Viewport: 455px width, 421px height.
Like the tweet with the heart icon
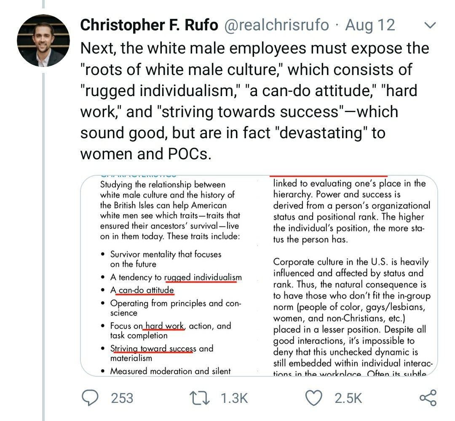(314, 398)
